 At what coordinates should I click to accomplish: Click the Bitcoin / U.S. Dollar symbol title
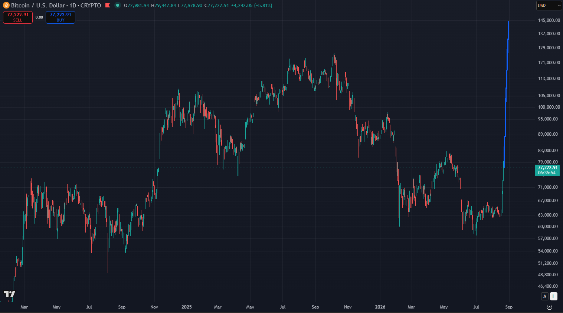pyautogui.click(x=39, y=6)
